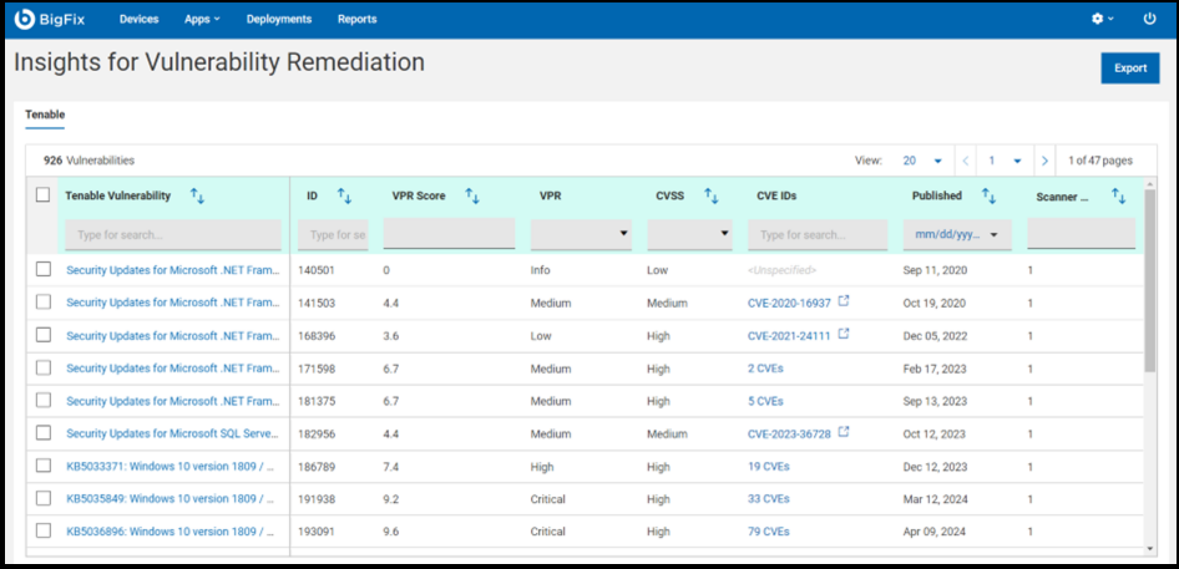Image resolution: width=1179 pixels, height=569 pixels.
Task: Click the Tenable Vulnerability search field
Action: (x=173, y=235)
